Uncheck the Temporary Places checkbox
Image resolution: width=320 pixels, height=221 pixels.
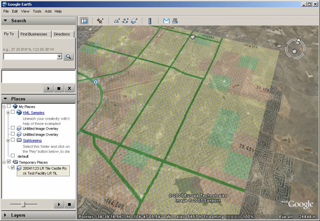pos(9,162)
